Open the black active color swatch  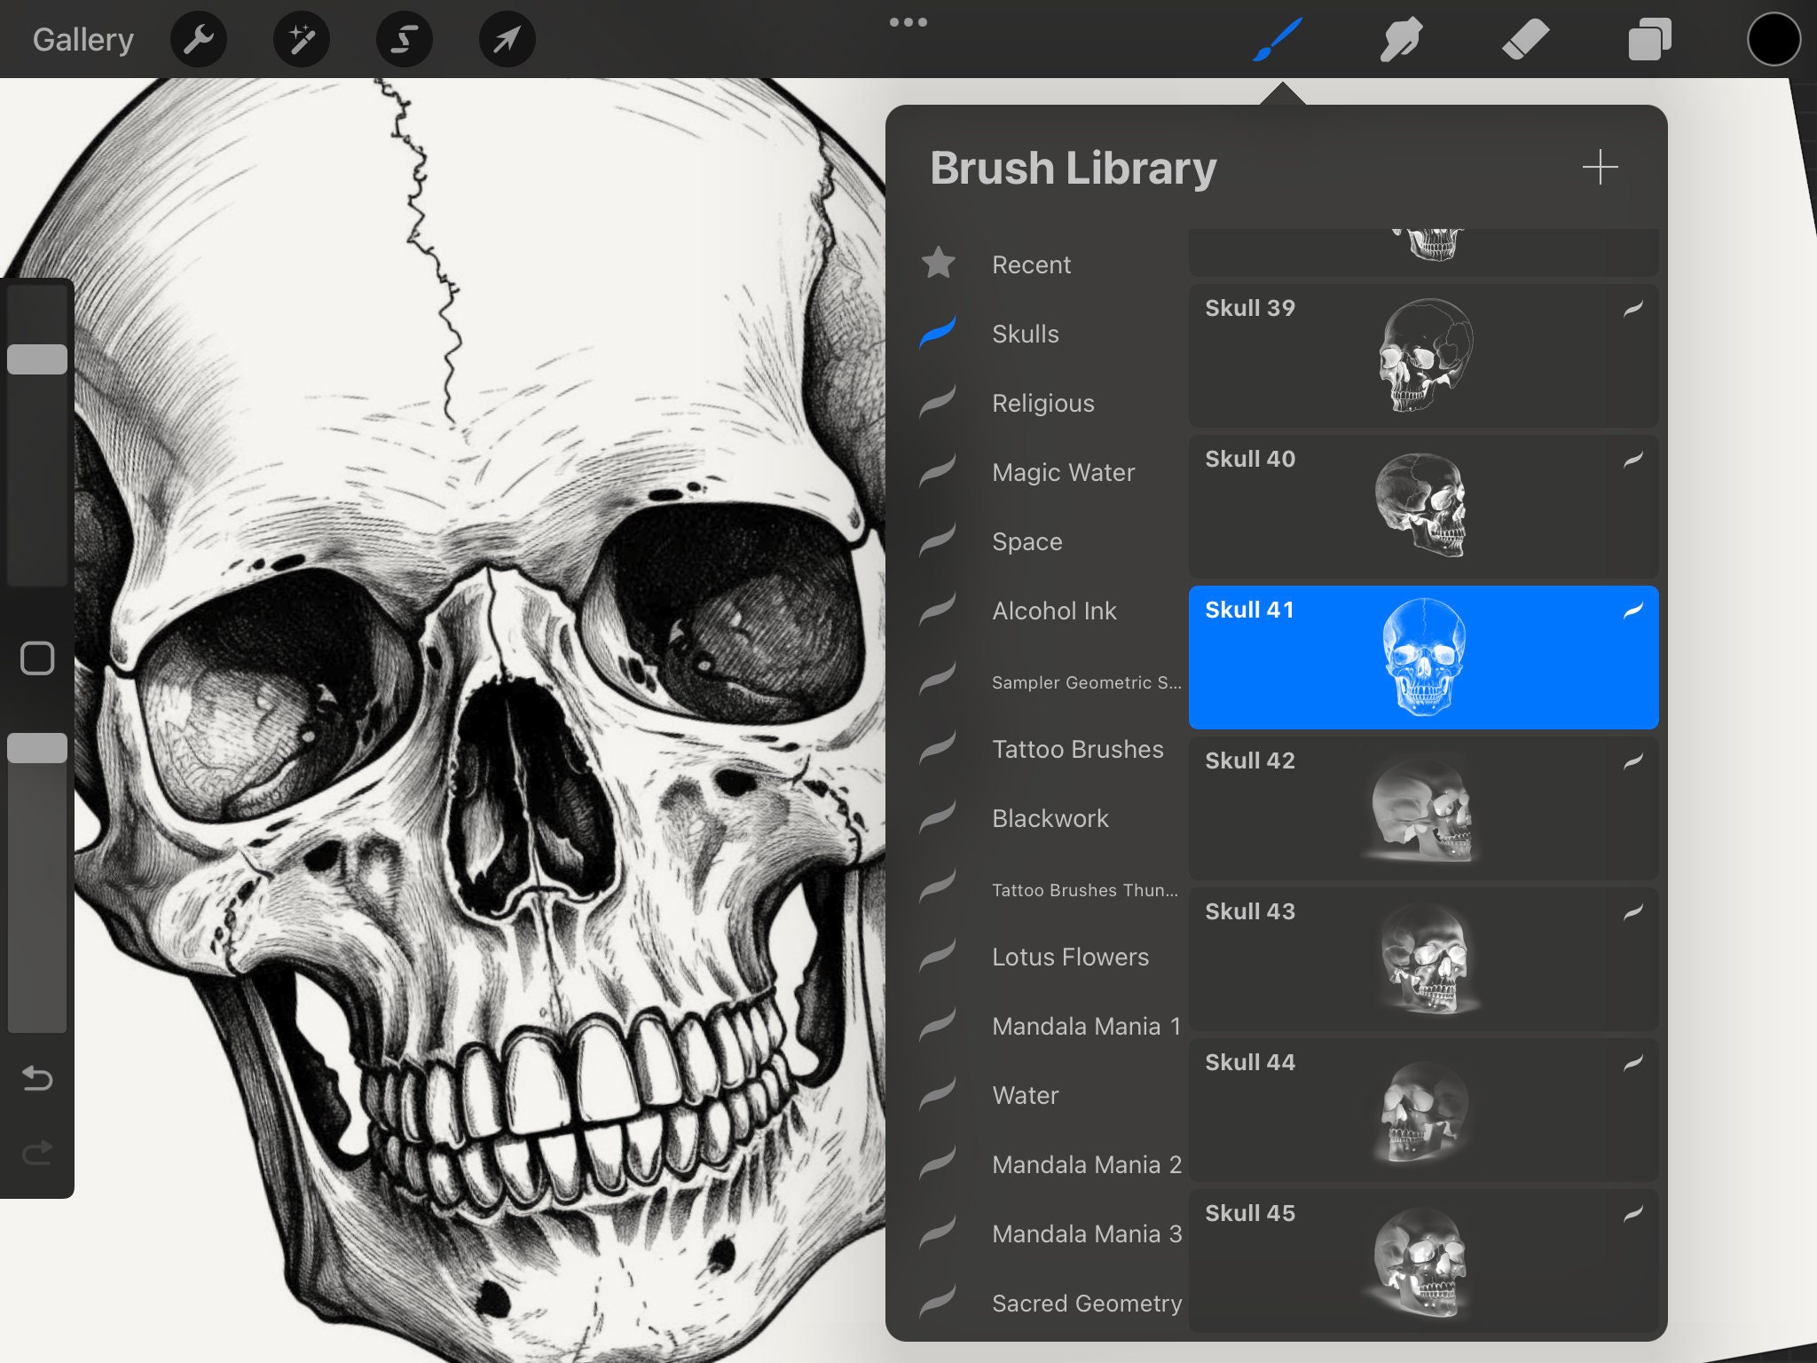click(1774, 39)
